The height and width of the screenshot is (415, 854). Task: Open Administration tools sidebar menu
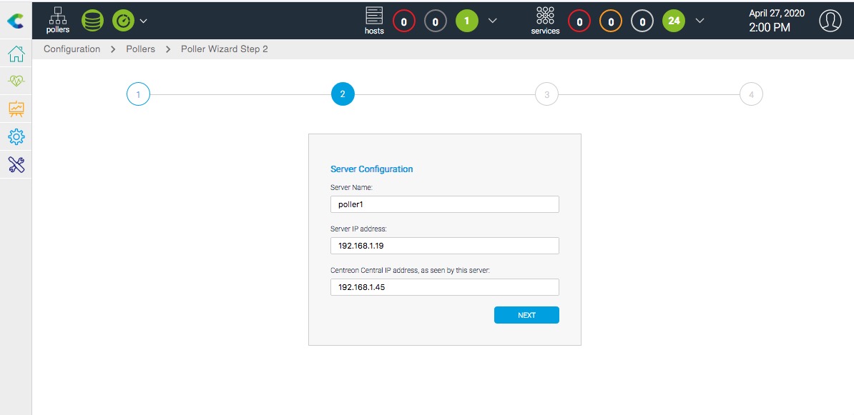[16, 164]
